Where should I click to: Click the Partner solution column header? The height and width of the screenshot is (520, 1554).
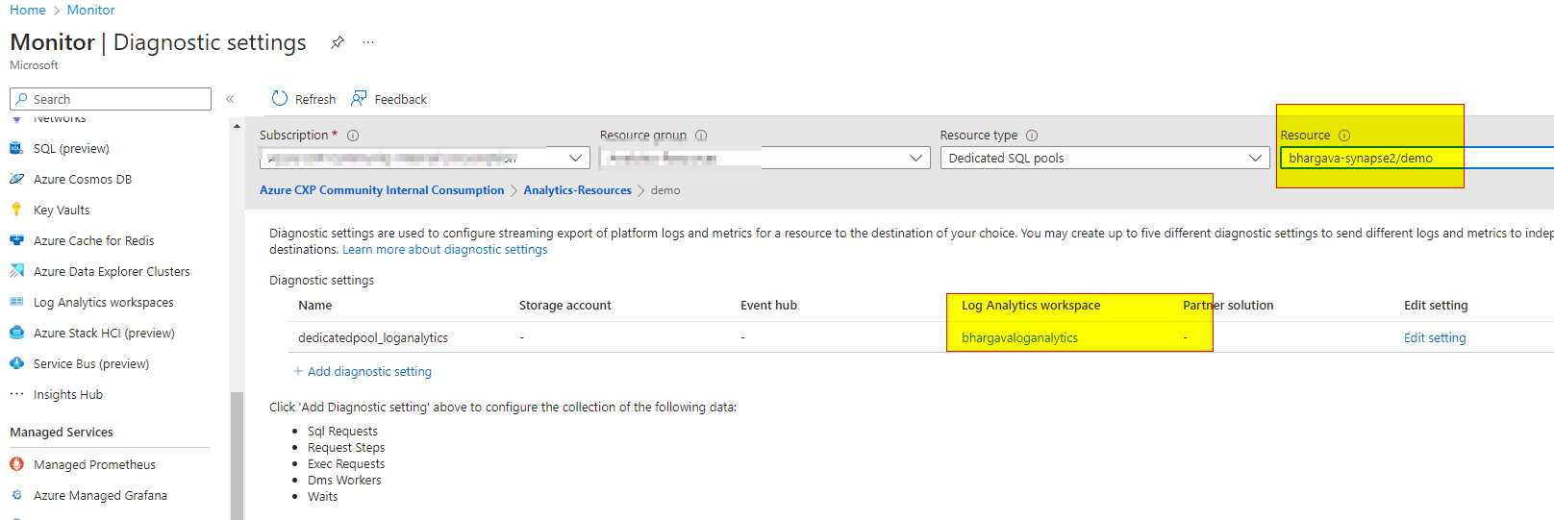1228,305
